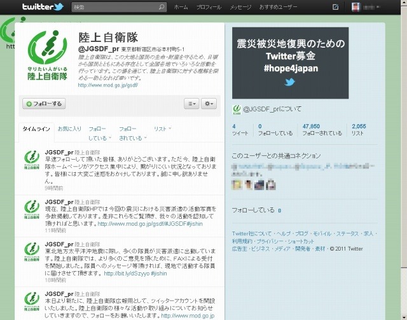Click #jishin hashtag in FAX tweet
Image resolution: width=407 pixels, height=320 pixels.
tap(158, 274)
